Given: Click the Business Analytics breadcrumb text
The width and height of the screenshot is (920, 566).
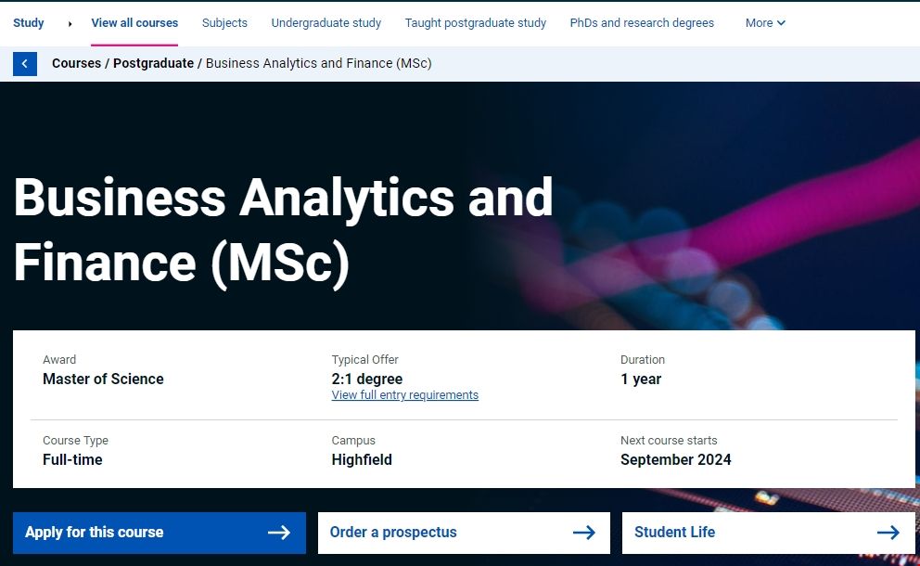Looking at the screenshot, I should click(318, 63).
